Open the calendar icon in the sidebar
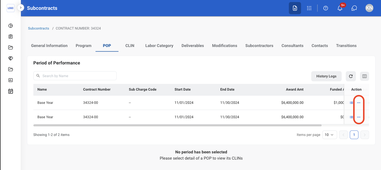Screen dimensions: 381x170 11,91
